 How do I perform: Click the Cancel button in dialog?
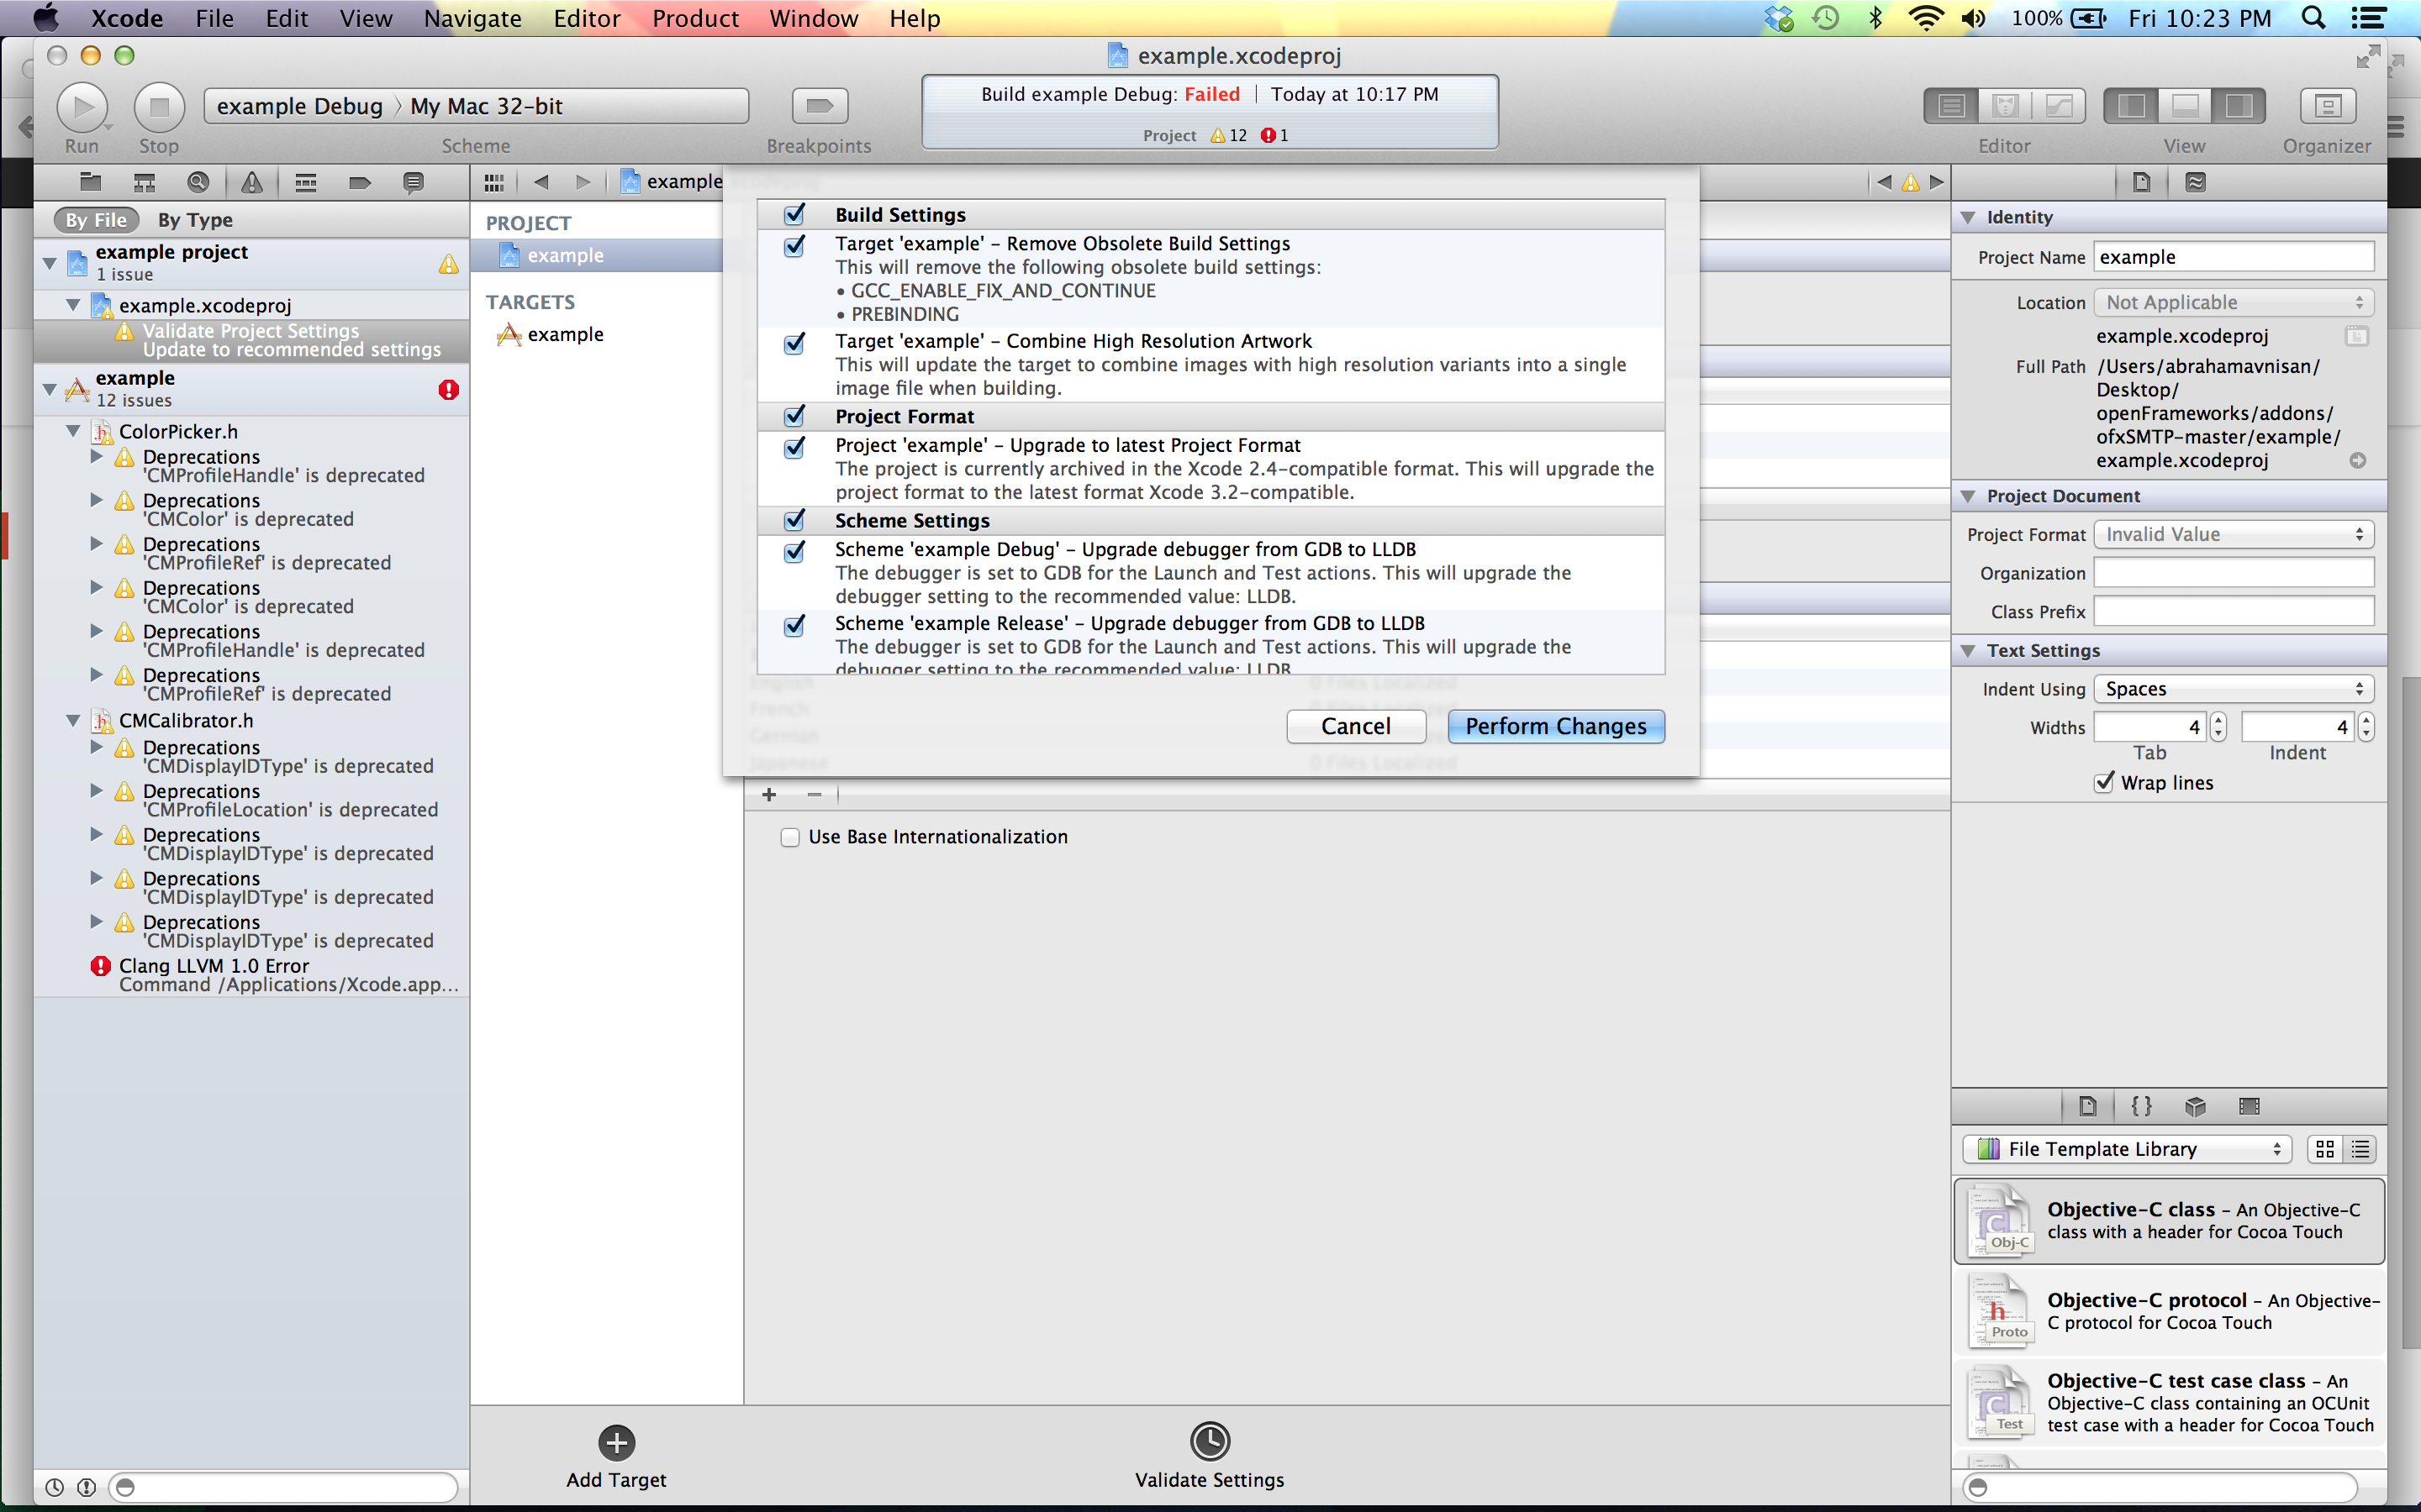click(x=1356, y=726)
